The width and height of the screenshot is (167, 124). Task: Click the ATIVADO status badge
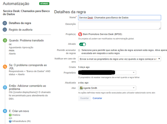point(44,4)
